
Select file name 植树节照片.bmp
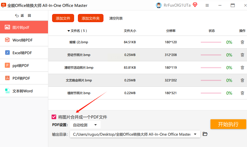tap(79, 93)
